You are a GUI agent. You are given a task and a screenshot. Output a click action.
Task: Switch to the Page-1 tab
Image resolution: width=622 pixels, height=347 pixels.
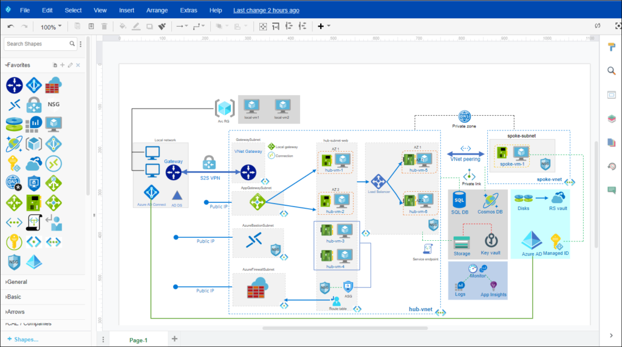pyautogui.click(x=138, y=340)
